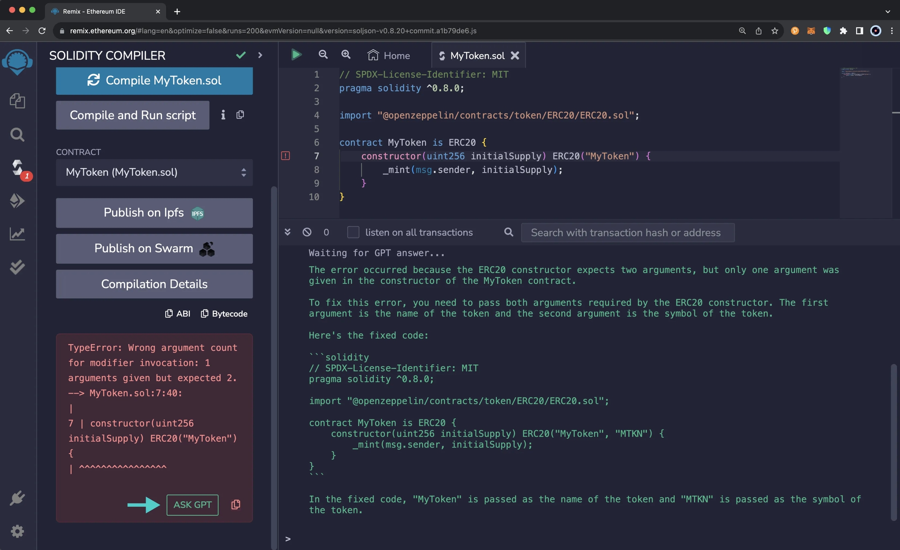The width and height of the screenshot is (900, 550).
Task: Open the Plugin Manager plug icon
Action: pyautogui.click(x=17, y=498)
